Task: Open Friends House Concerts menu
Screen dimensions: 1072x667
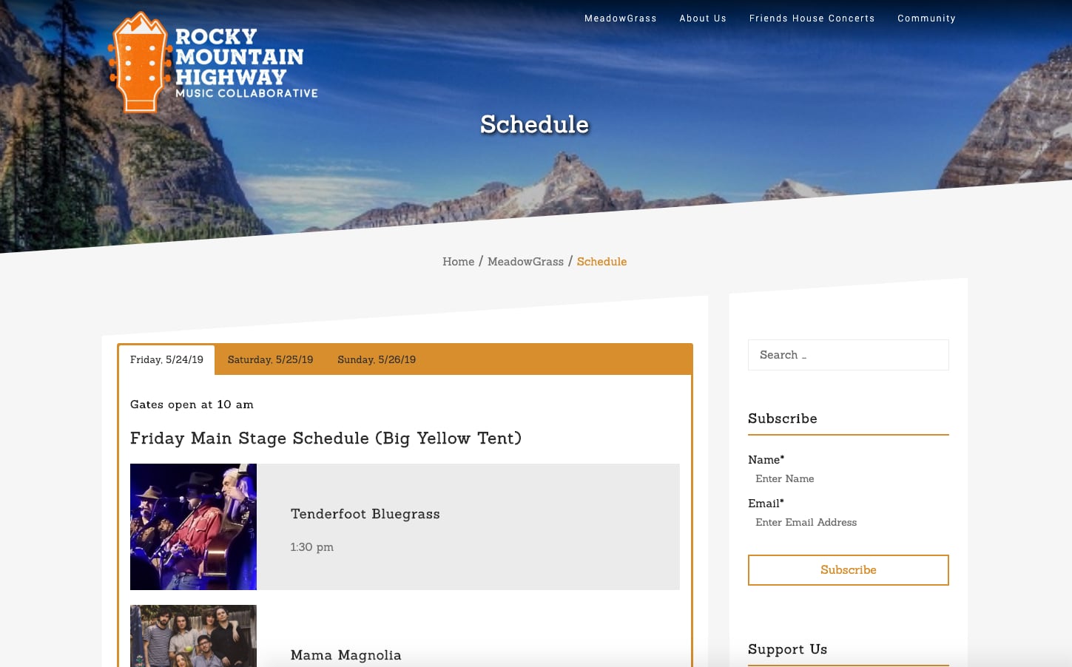Action: tap(812, 18)
